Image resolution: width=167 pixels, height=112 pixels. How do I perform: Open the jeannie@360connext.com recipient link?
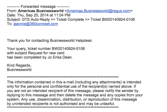point(36,24)
